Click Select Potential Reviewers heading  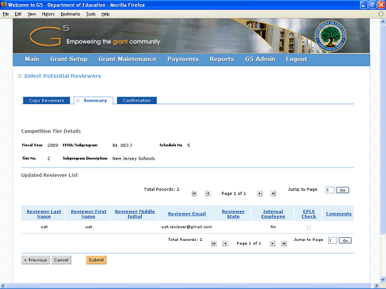(63, 76)
